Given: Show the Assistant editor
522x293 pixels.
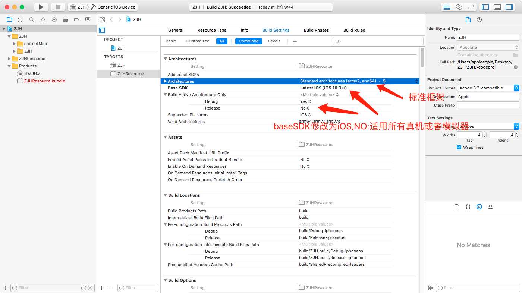Looking at the screenshot, I should pyautogui.click(x=459, y=7).
